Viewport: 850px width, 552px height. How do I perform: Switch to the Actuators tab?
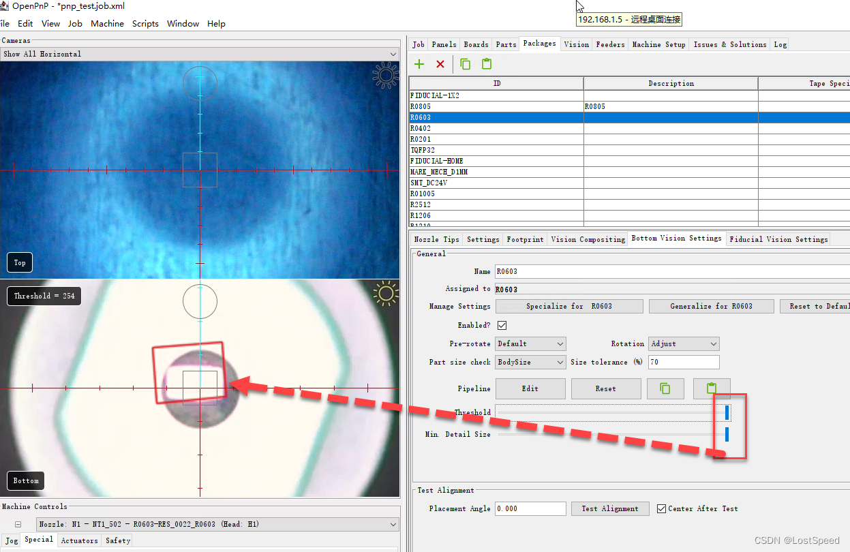[x=79, y=540]
